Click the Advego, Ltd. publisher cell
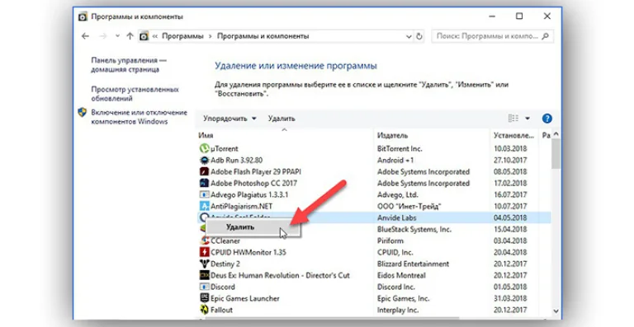Screen dimensions: 634x327 click(x=397, y=194)
